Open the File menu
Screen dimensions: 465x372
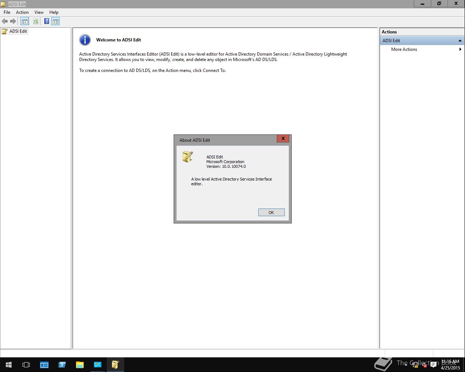[x=7, y=12]
